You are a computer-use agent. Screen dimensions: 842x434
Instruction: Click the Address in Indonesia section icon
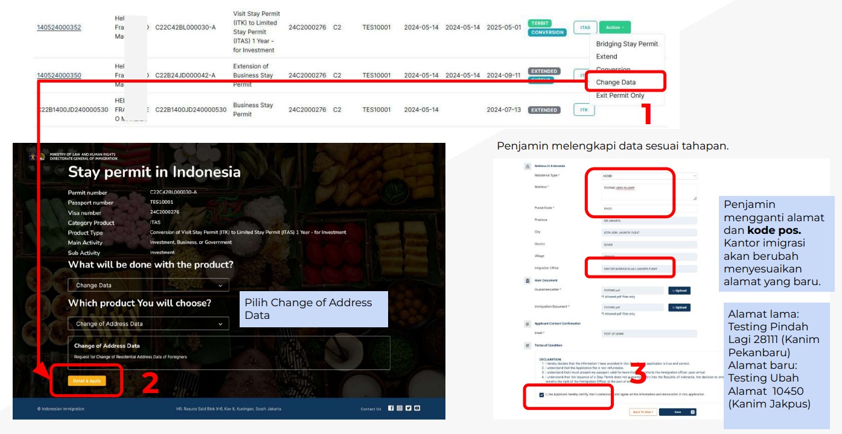point(528,166)
